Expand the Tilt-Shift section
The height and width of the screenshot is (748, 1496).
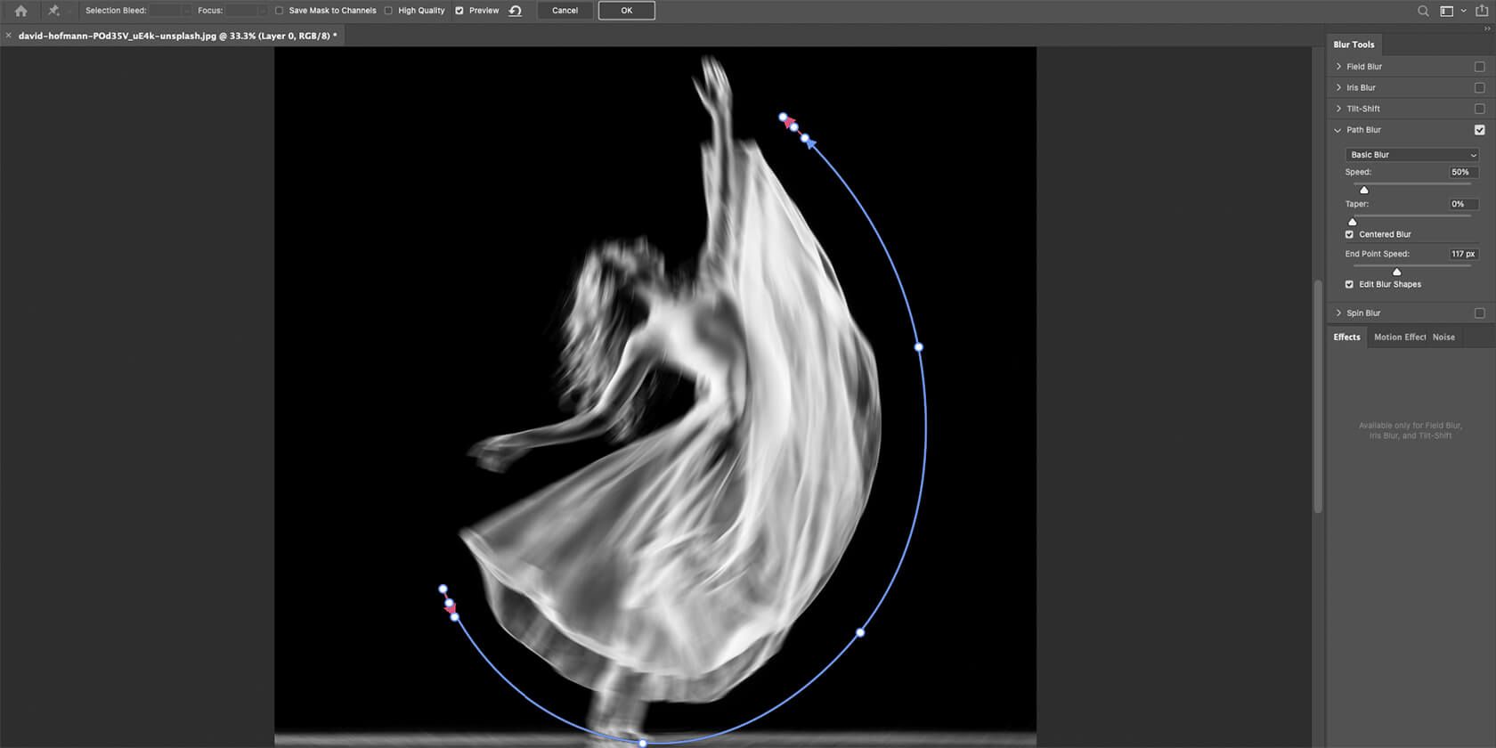[x=1338, y=109]
